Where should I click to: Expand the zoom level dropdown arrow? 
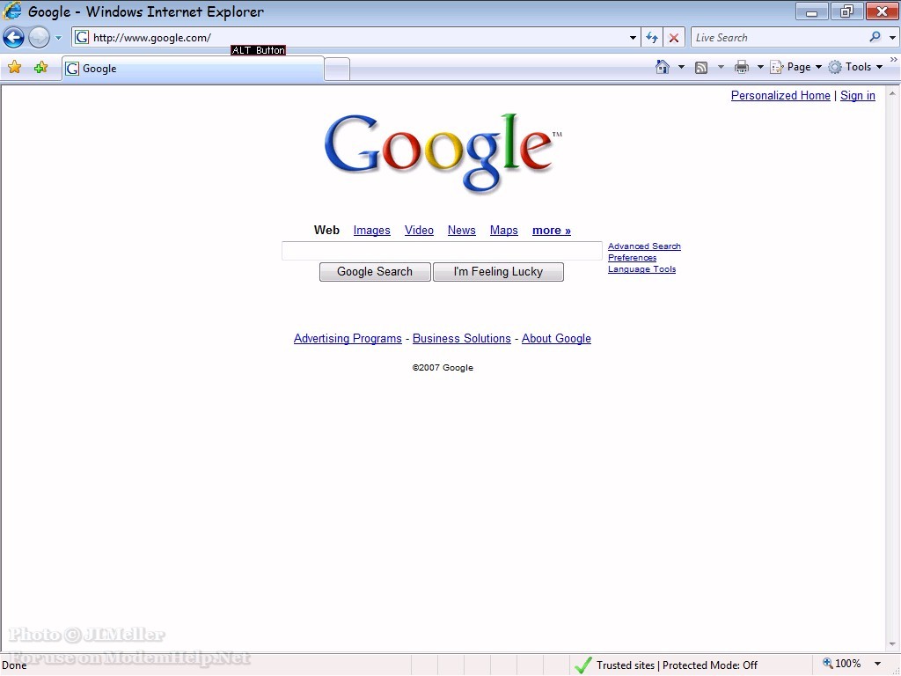(877, 665)
